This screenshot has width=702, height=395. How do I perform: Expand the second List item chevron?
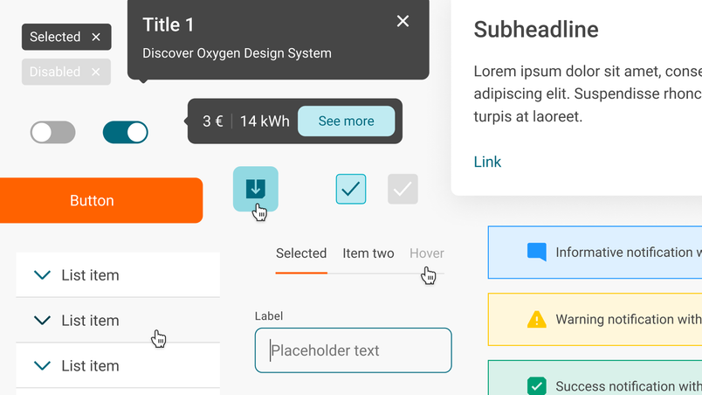point(43,320)
